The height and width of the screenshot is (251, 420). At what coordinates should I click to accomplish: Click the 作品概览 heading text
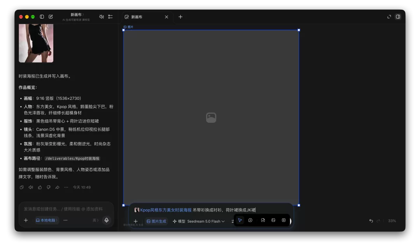coord(27,87)
